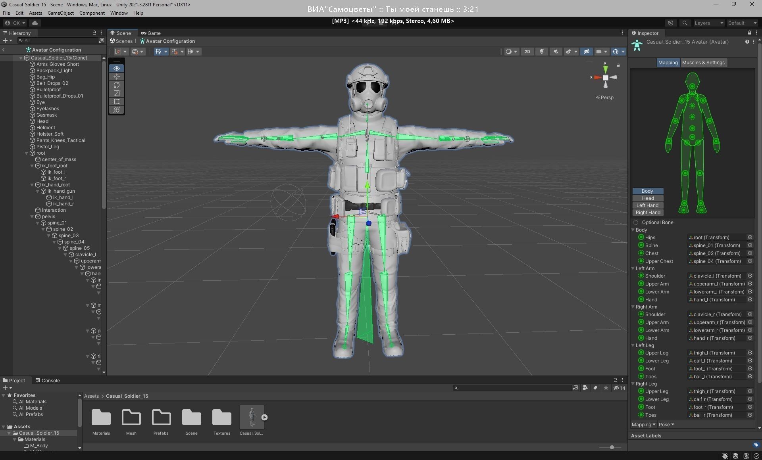Go back with Hierarchy arrow

4,50
